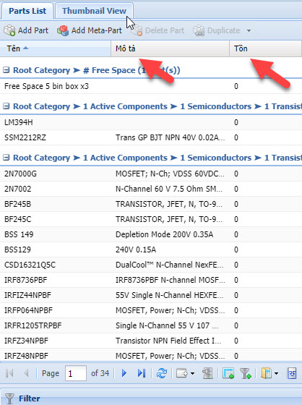Click the Add Part button
The image size is (302, 405).
(26, 30)
